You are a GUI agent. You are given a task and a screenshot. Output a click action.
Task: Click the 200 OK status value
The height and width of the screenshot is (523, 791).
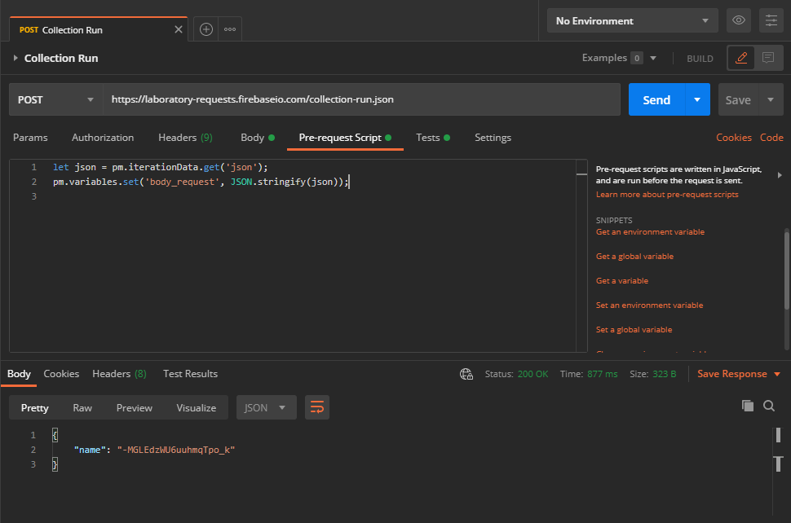(532, 374)
